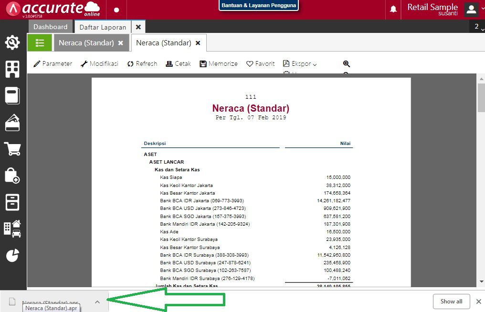
Task: Open the settings gear in the sidebar
Action: click(13, 42)
